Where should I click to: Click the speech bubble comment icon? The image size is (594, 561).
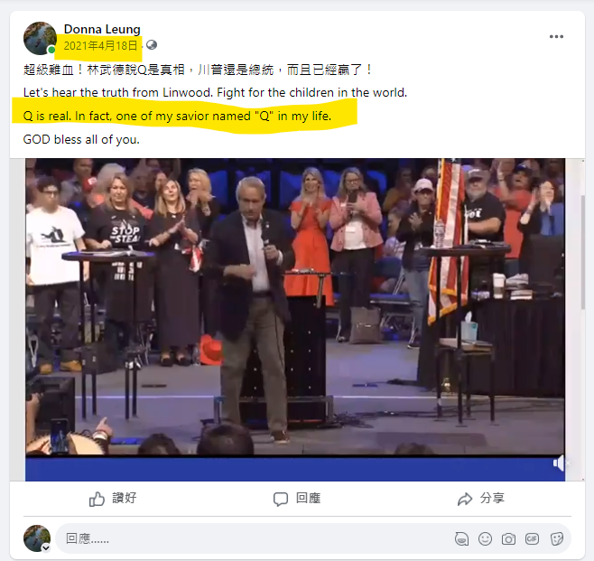[x=281, y=500]
